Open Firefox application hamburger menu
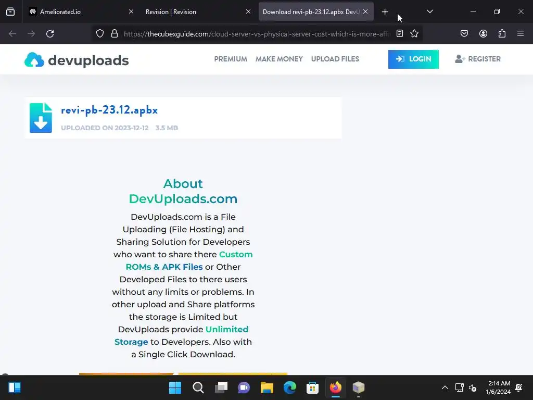 pos(521,34)
